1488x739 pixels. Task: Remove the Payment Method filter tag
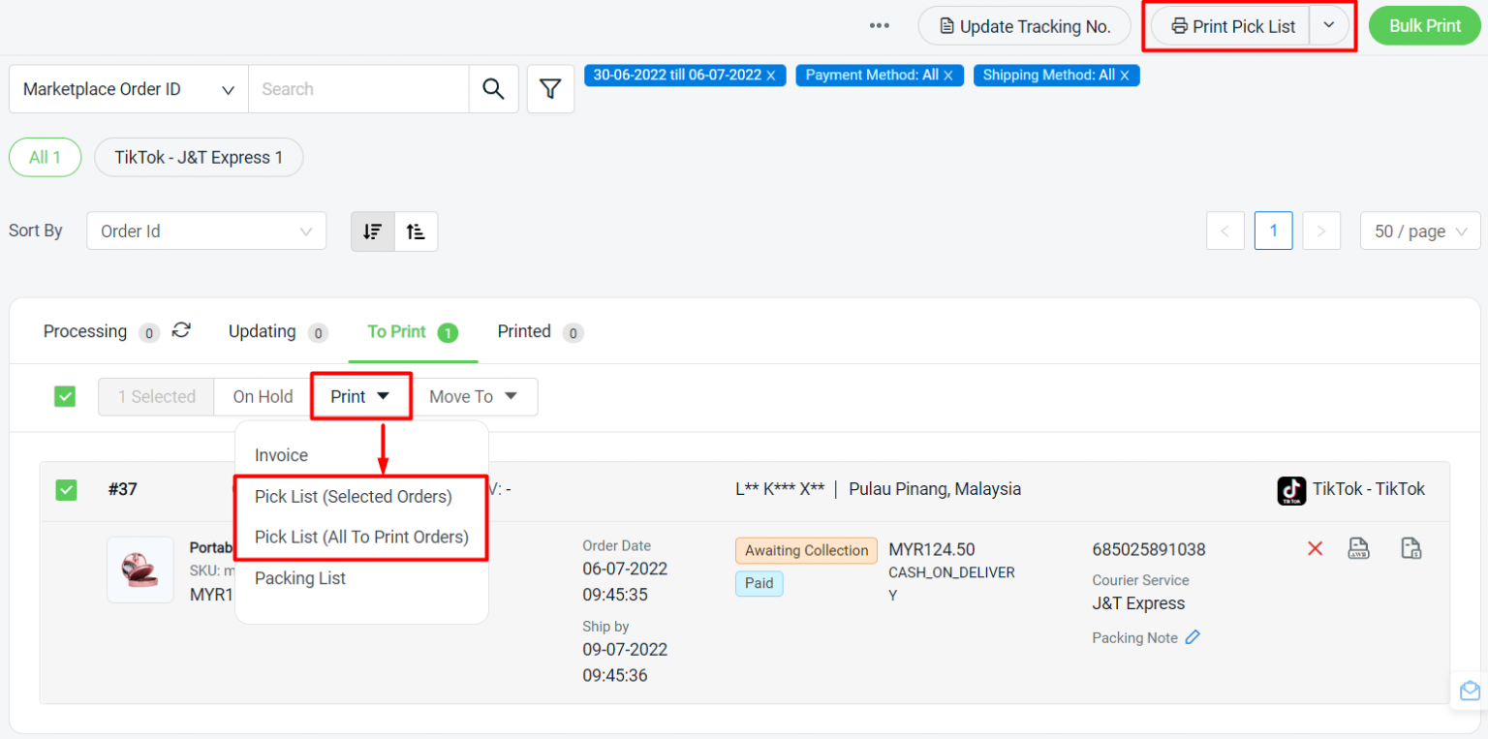pos(948,76)
